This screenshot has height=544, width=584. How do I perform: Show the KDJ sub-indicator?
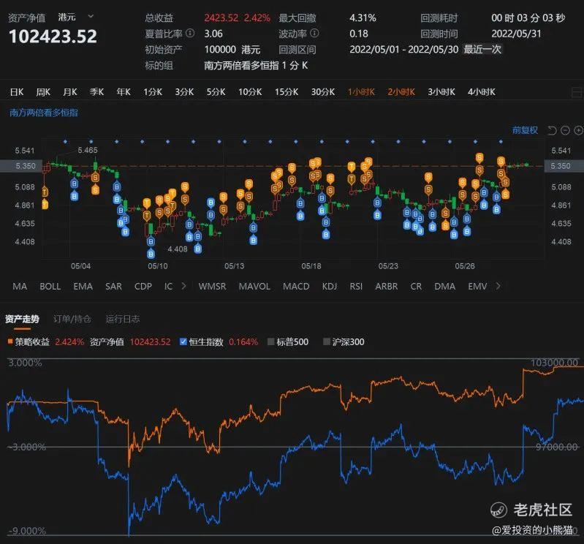(x=329, y=286)
